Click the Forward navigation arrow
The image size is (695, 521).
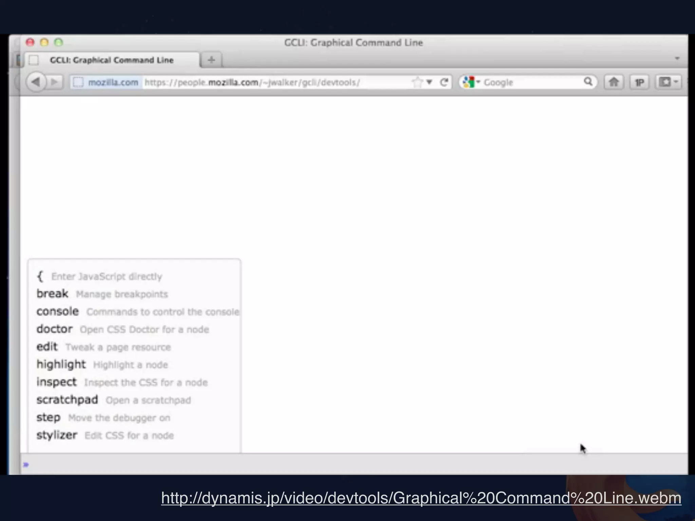[54, 82]
